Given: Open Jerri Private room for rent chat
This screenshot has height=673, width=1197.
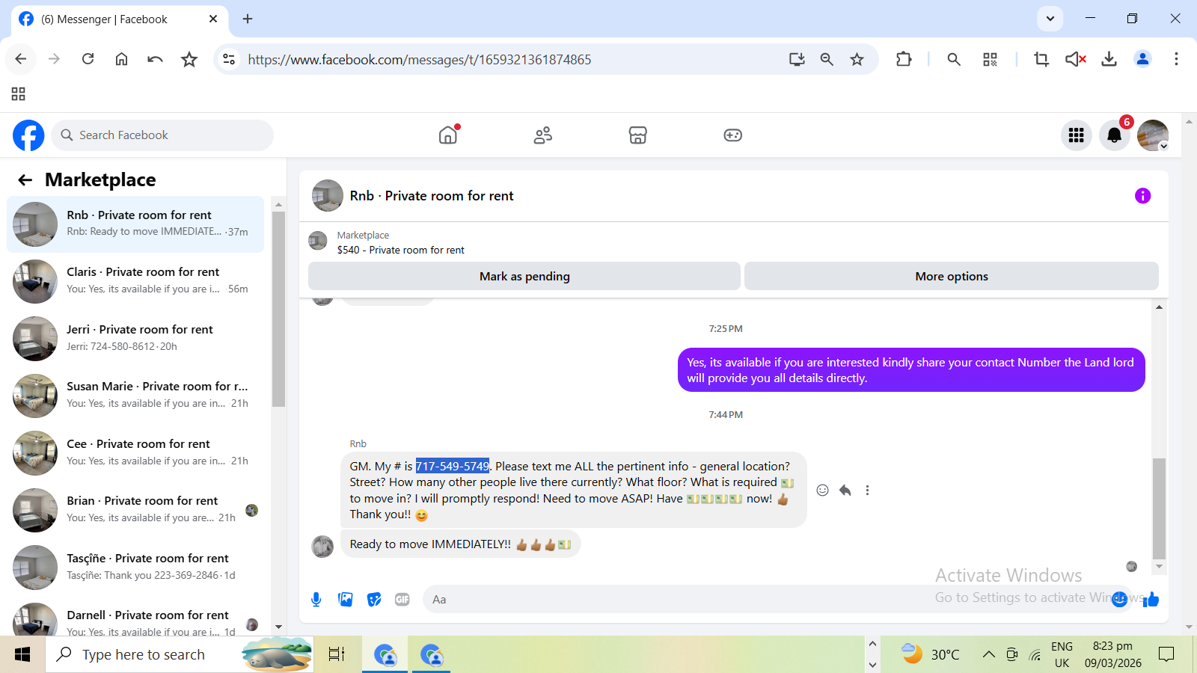Looking at the screenshot, I should point(135,339).
